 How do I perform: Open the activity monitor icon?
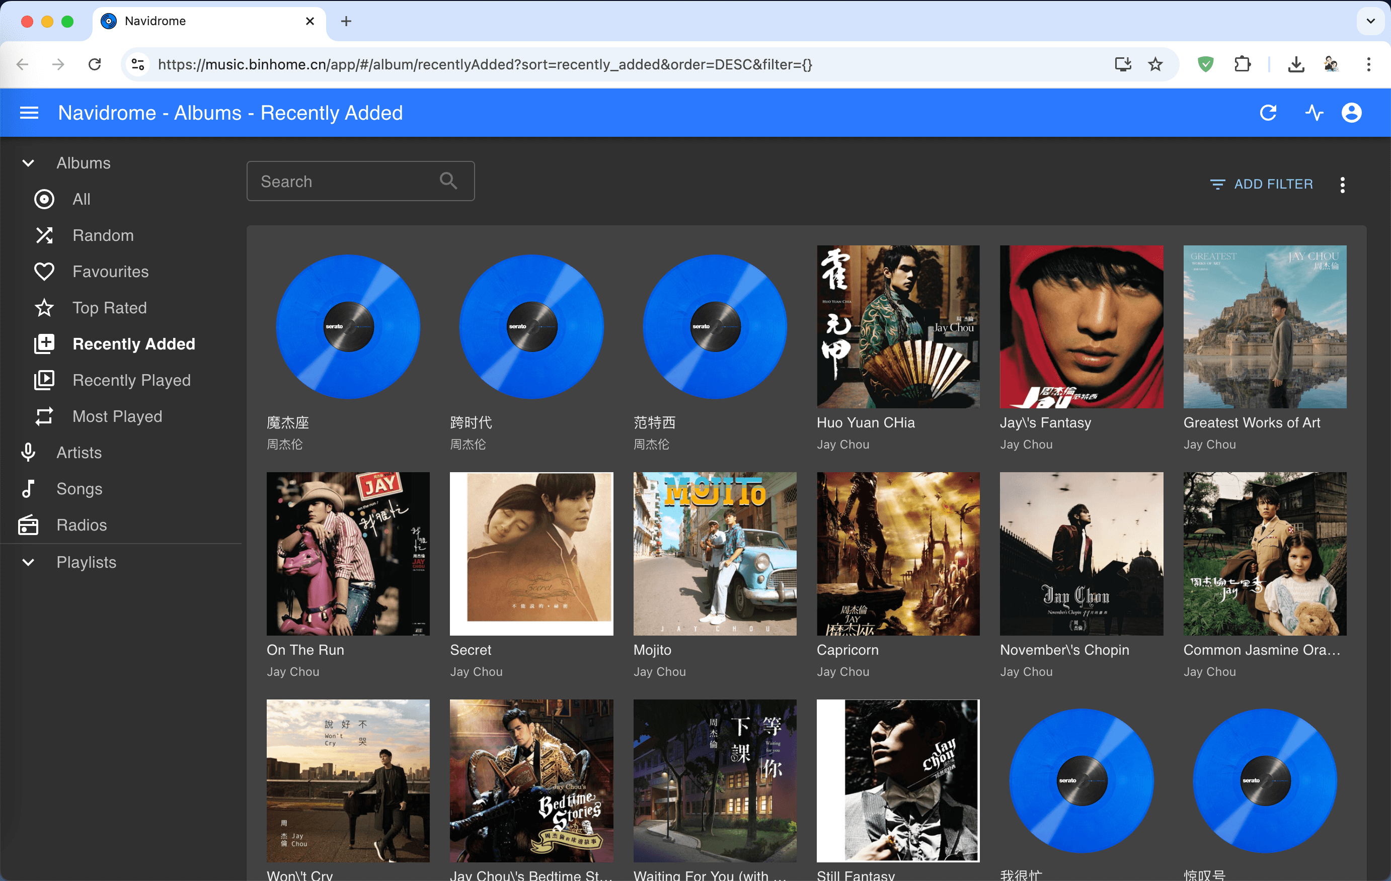point(1314,113)
